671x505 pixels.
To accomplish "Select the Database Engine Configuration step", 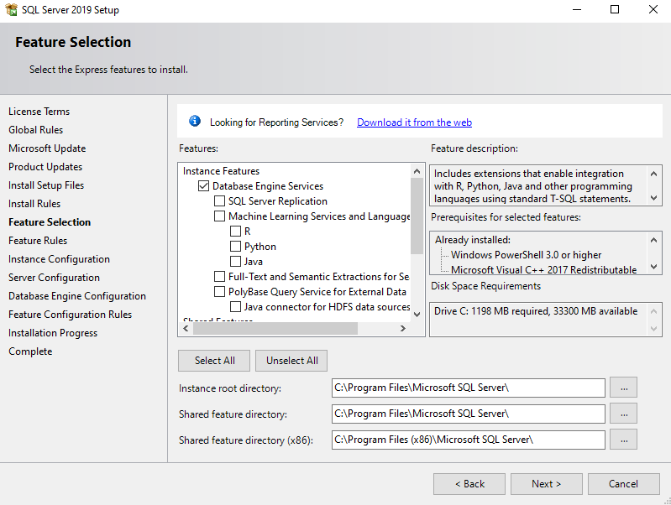I will click(77, 295).
